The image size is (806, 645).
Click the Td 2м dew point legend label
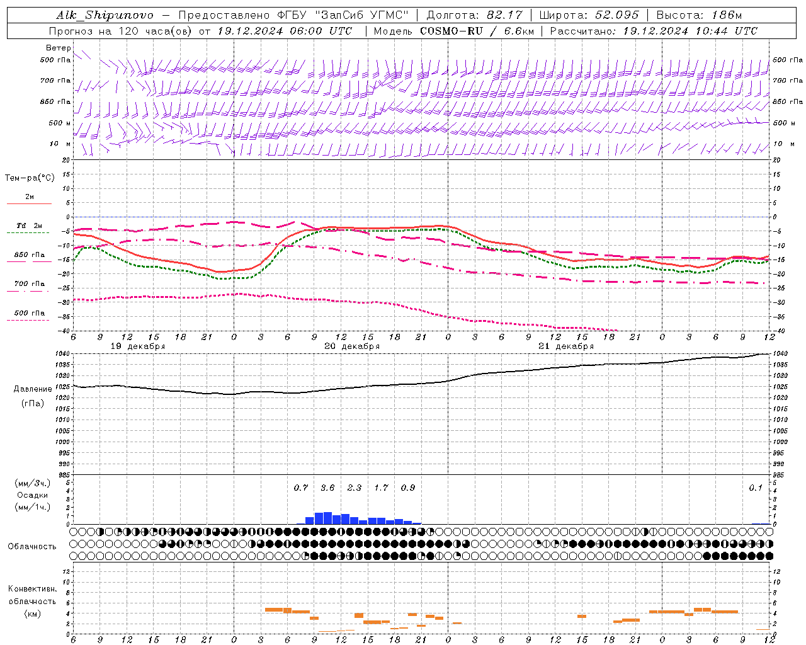(x=30, y=225)
